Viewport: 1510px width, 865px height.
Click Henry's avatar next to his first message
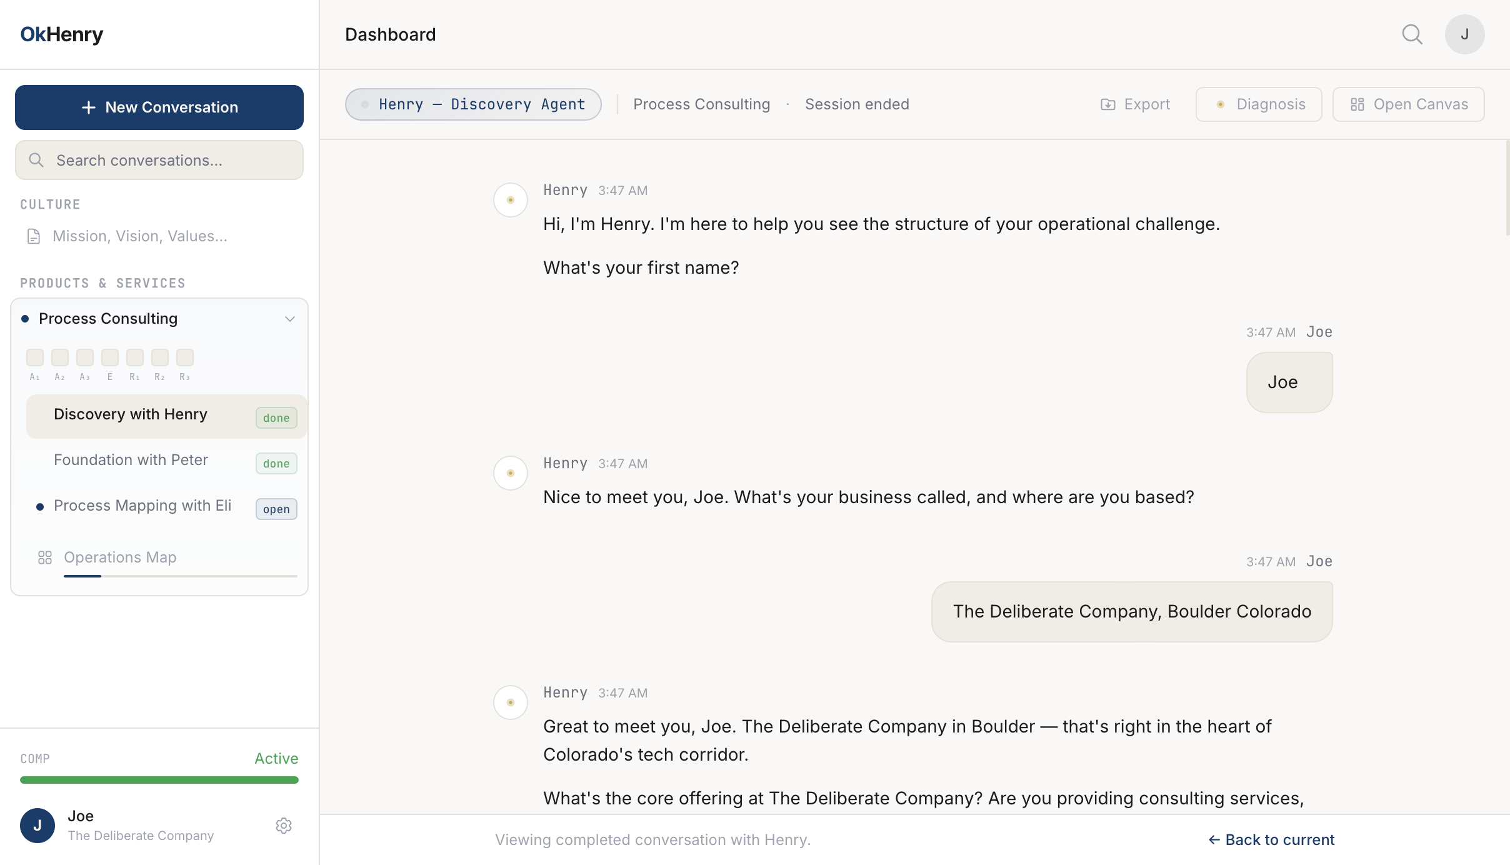(x=510, y=199)
